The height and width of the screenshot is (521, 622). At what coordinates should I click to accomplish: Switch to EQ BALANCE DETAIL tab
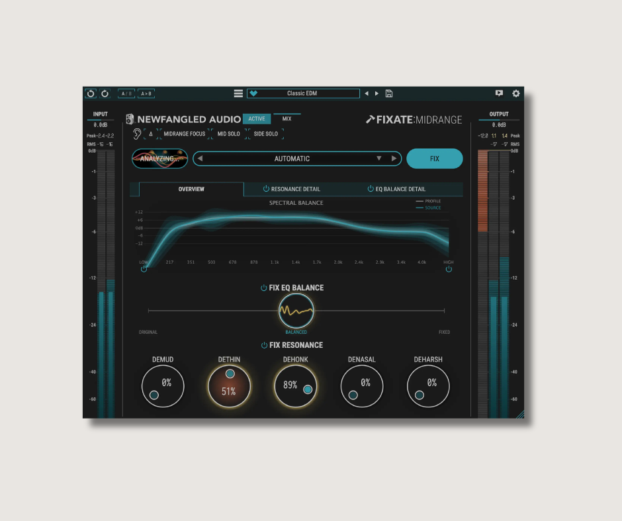pyautogui.click(x=400, y=189)
